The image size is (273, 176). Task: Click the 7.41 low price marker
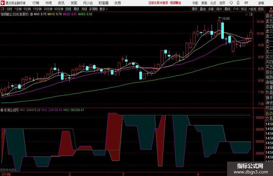pyautogui.click(x=7, y=95)
